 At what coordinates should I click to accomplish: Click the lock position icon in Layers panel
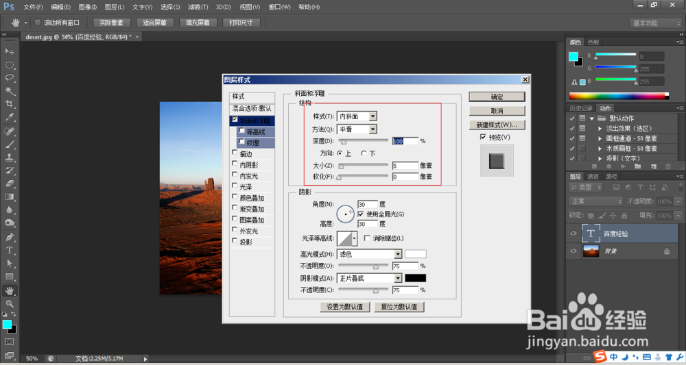[613, 216]
